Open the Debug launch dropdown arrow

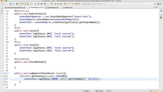[x=39, y=4]
